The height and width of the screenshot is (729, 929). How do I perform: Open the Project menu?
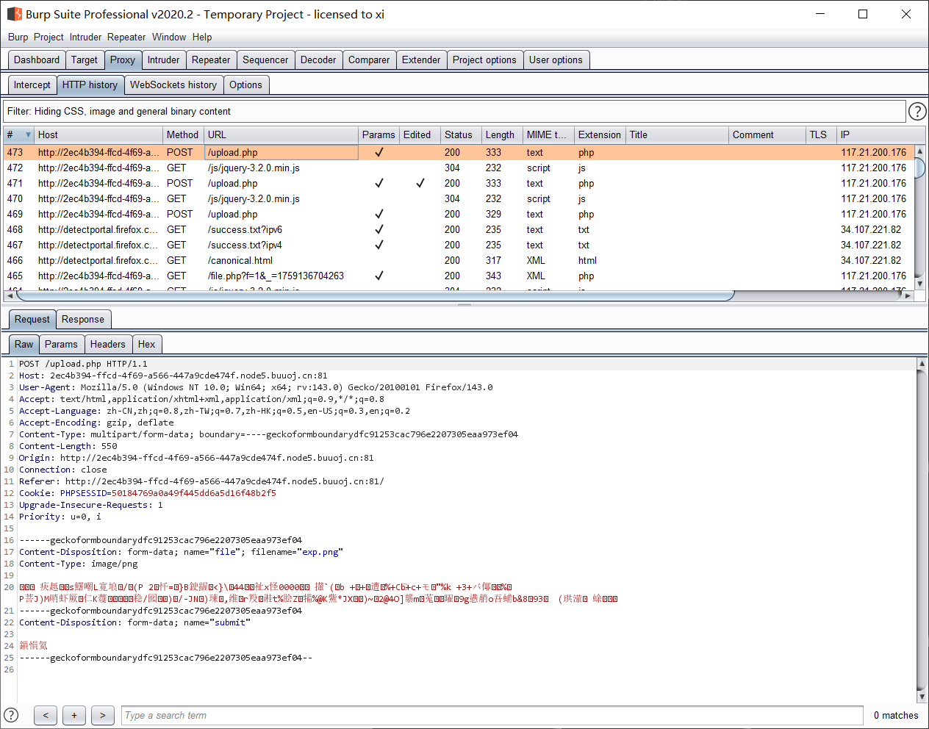49,37
